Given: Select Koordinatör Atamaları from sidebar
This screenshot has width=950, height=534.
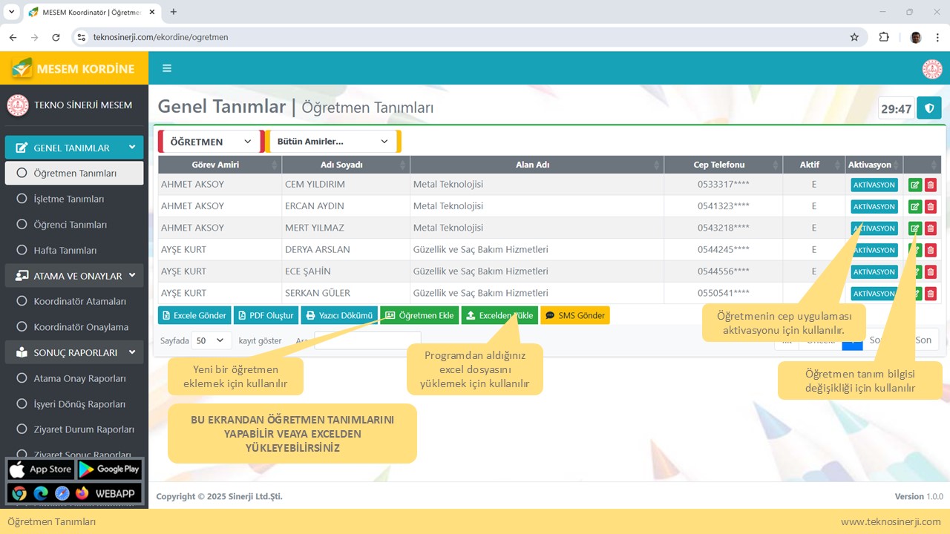Looking at the screenshot, I should (x=80, y=301).
